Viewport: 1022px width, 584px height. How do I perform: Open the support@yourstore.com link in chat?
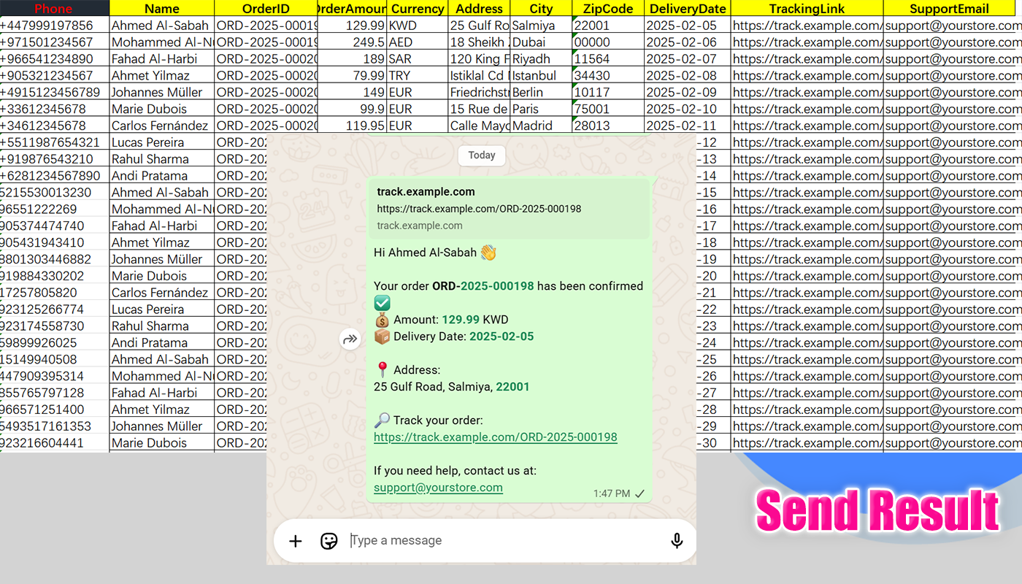point(438,488)
